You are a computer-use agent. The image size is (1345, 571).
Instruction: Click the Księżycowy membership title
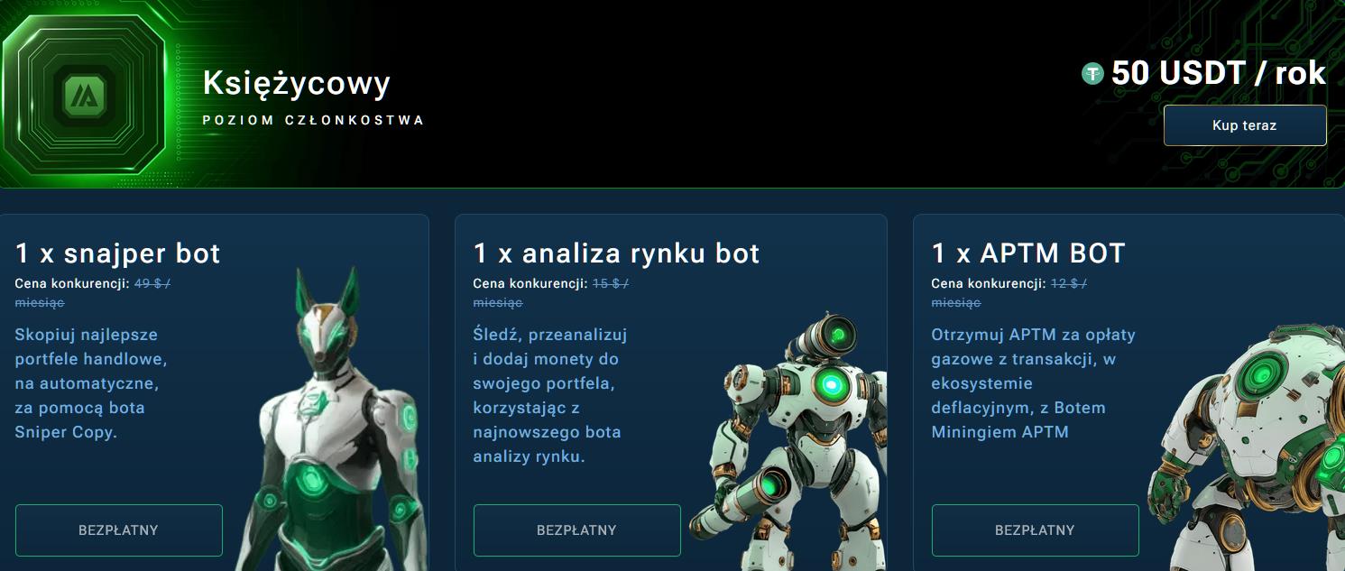[x=297, y=83]
